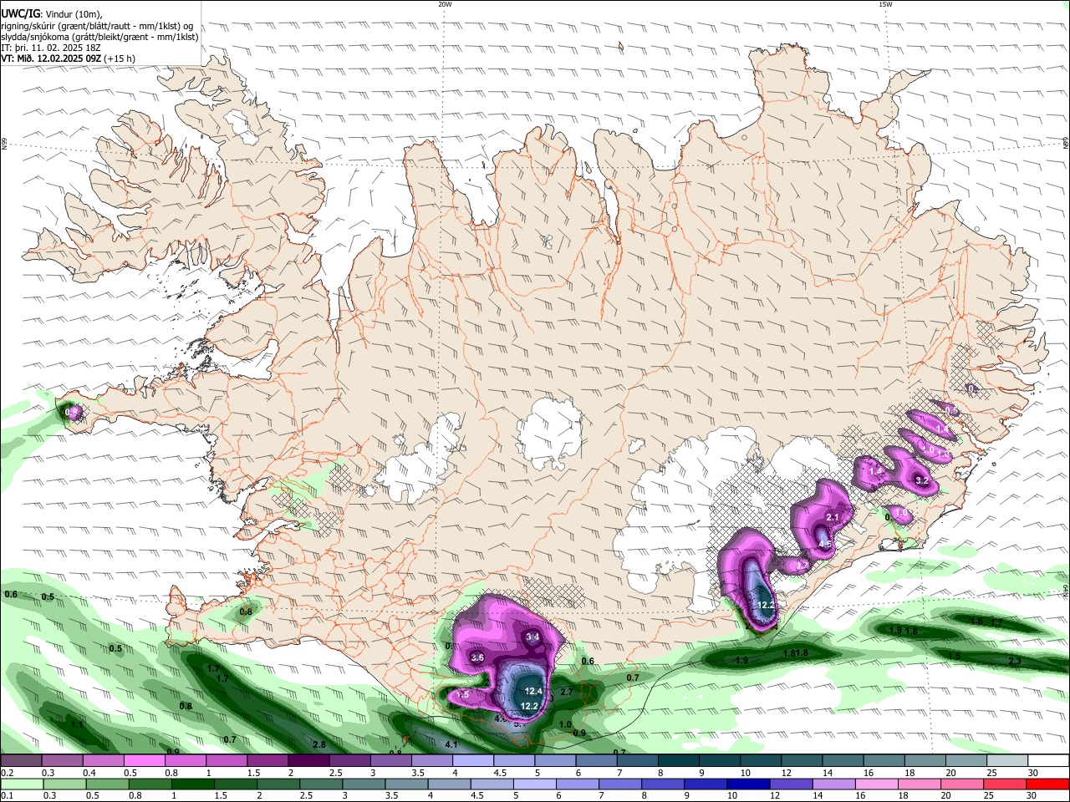Click the 2.8 precipitation value on the map

318,744
